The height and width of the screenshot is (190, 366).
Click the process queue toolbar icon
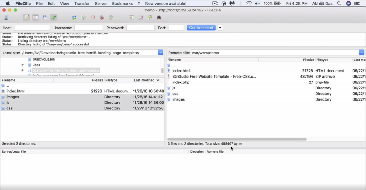point(83,18)
